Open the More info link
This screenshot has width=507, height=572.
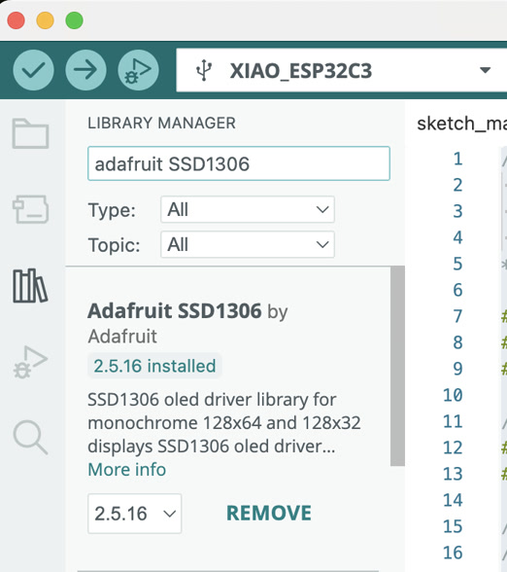[126, 469]
